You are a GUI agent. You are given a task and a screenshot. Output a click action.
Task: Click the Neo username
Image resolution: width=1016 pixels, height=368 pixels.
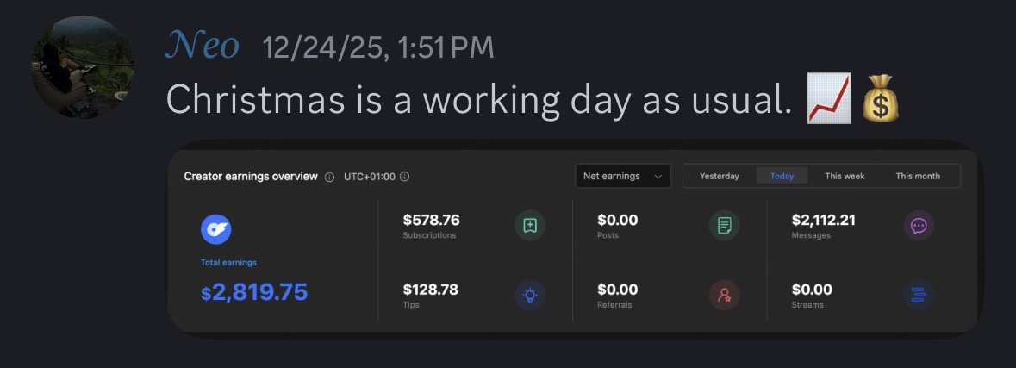tap(203, 46)
